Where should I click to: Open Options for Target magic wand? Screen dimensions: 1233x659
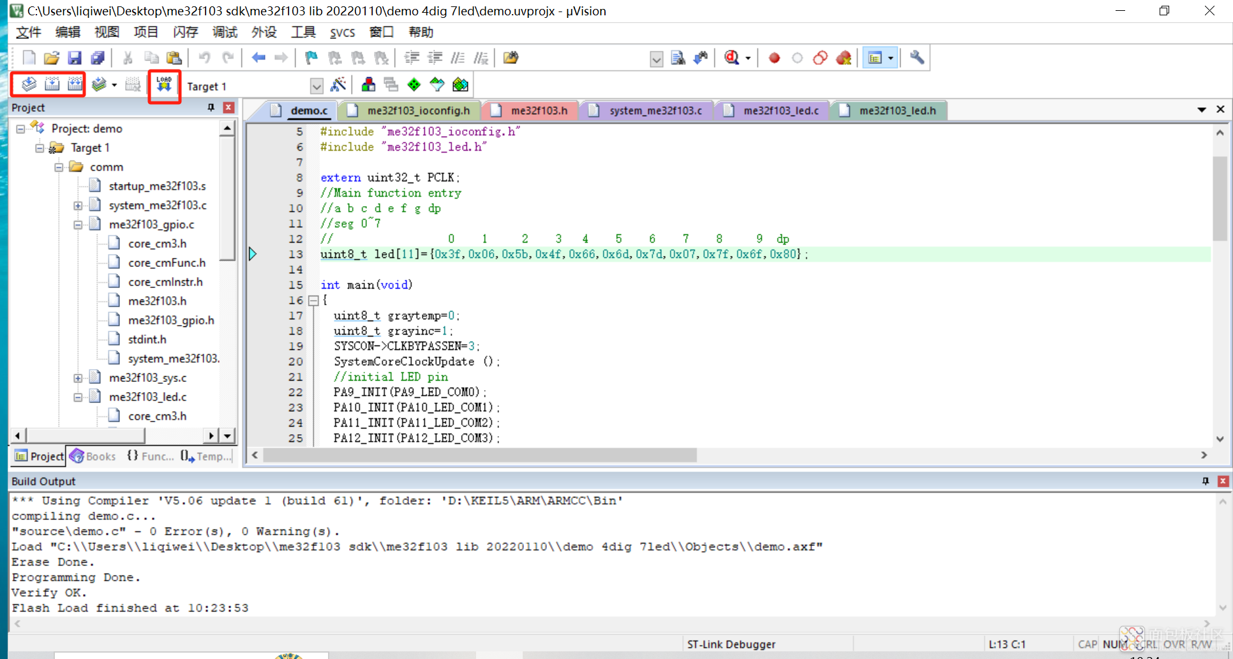[338, 84]
